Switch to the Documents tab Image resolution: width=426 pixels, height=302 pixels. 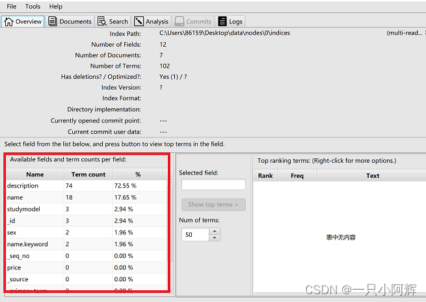tap(70, 21)
